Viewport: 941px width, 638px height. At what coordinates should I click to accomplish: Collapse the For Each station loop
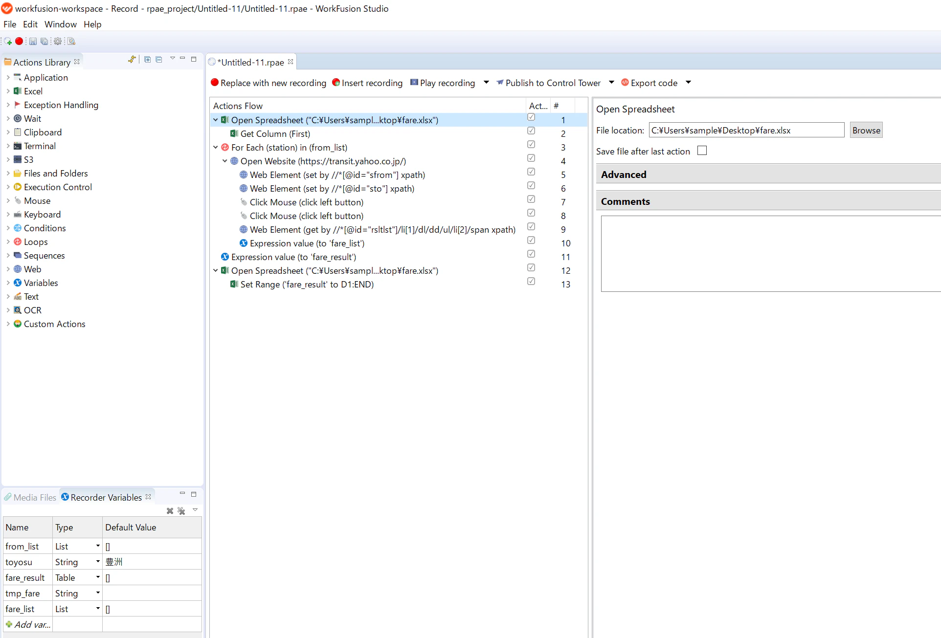point(216,147)
